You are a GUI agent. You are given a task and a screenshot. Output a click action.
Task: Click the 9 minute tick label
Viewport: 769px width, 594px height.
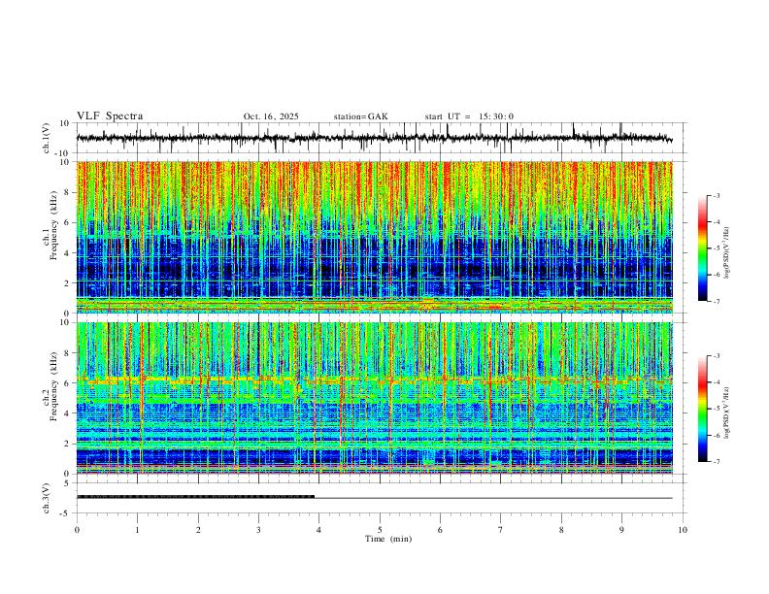pyautogui.click(x=621, y=530)
